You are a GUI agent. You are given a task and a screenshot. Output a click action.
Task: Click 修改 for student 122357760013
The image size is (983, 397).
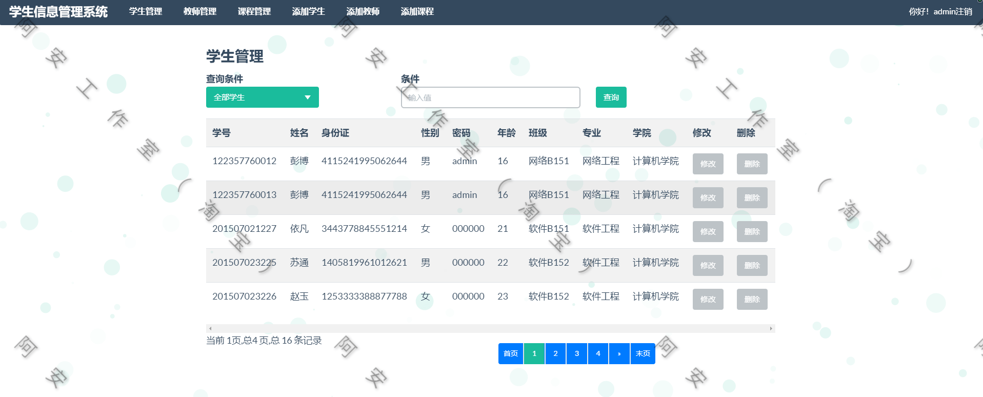(708, 198)
